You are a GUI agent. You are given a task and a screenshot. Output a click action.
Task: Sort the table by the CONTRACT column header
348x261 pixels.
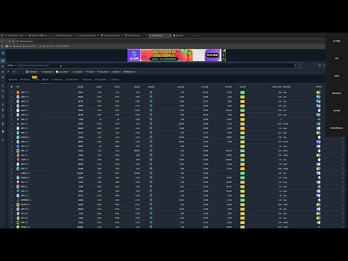click(319, 87)
